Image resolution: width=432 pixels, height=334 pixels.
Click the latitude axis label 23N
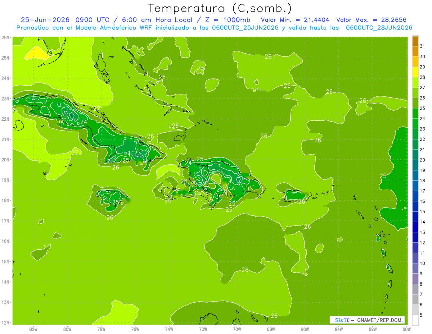coord(5,98)
